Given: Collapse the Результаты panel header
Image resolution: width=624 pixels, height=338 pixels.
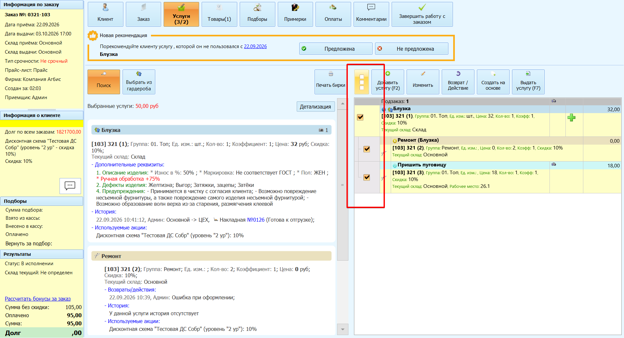Looking at the screenshot, I should (x=42, y=254).
